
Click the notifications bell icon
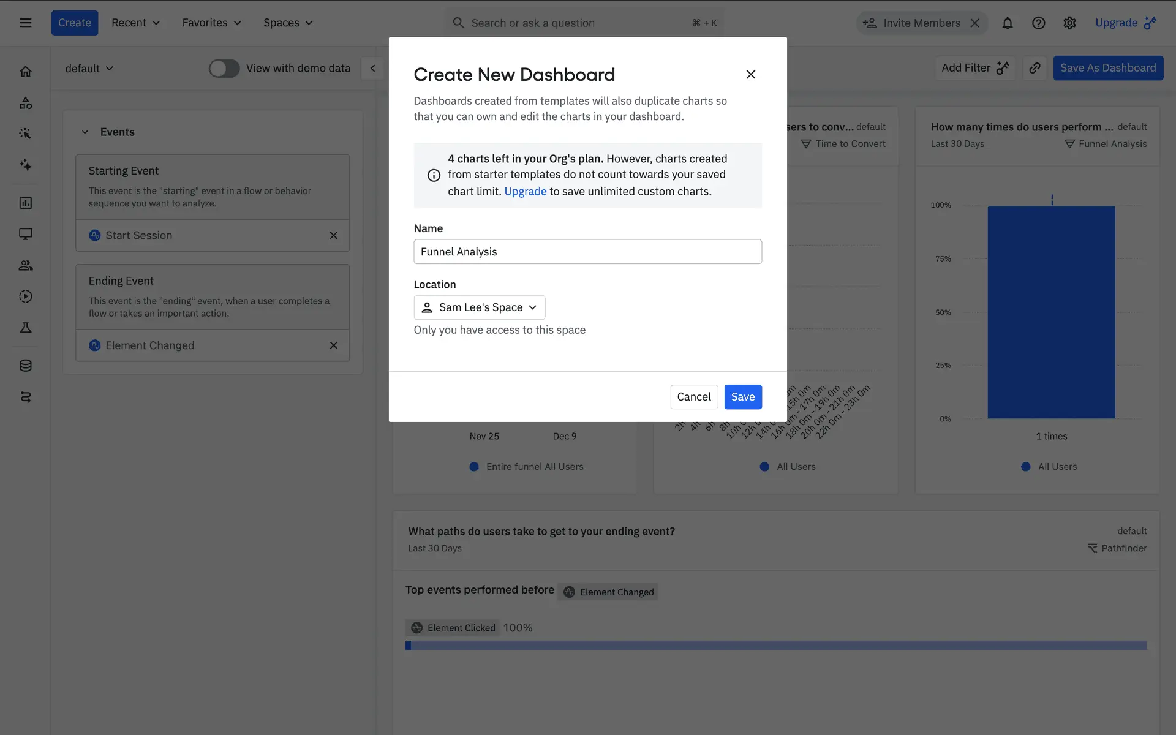(1008, 23)
